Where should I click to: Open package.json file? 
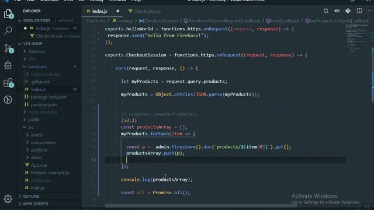tap(44, 104)
